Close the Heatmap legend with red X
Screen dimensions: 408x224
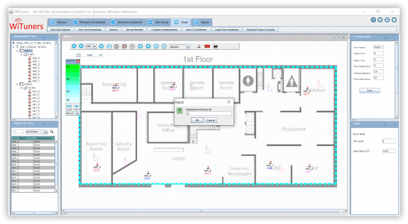tap(78, 61)
